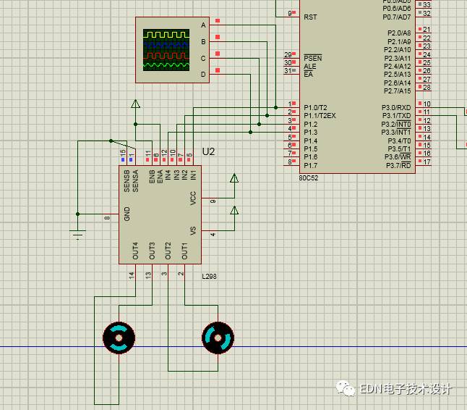The image size is (467, 410).
Task: Select the OUT1 pin on the L298
Action: point(184,251)
